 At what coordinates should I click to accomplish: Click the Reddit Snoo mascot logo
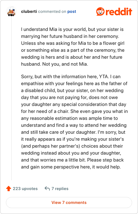click(x=100, y=11)
